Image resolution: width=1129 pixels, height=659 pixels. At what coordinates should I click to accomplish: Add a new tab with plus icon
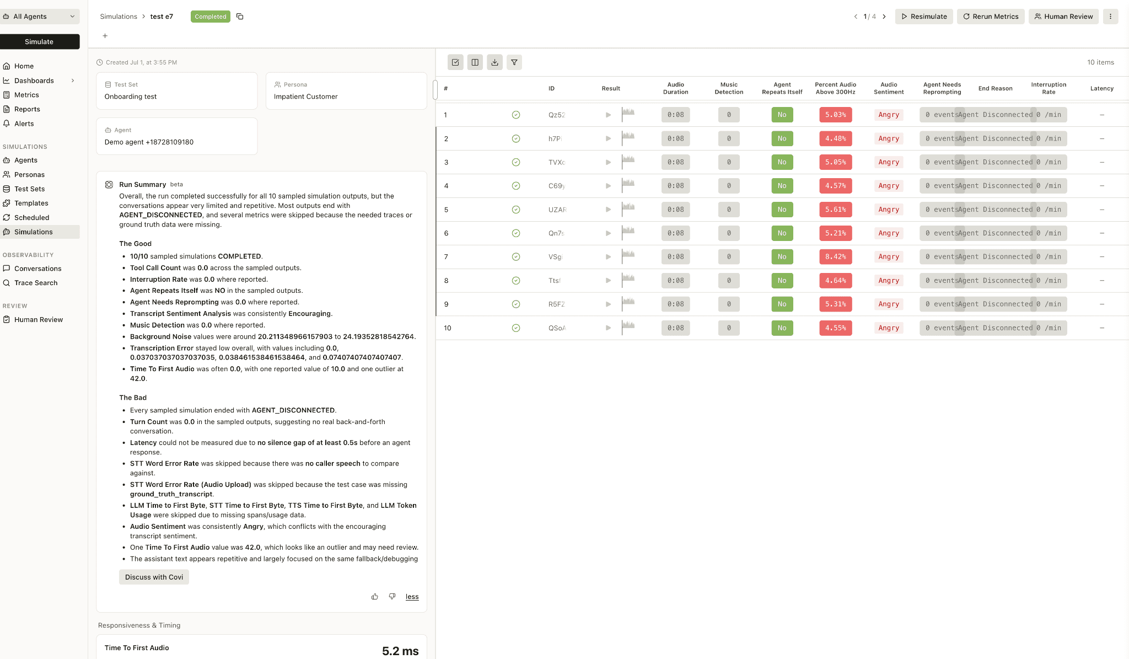(105, 36)
